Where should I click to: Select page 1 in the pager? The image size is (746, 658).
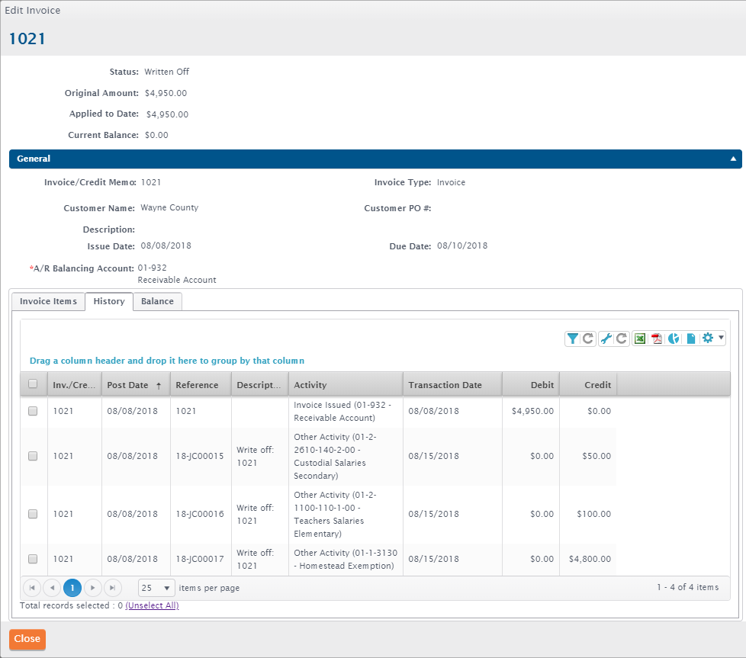72,588
